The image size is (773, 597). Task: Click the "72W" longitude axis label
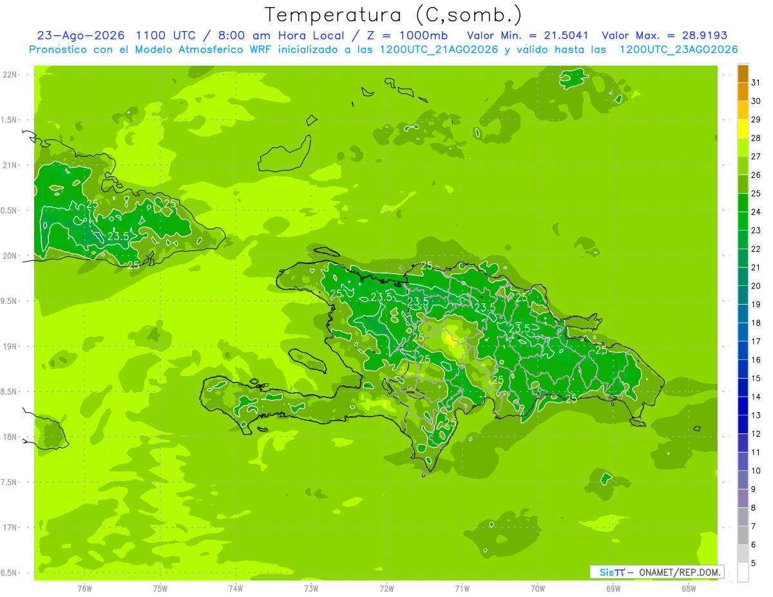(386, 589)
